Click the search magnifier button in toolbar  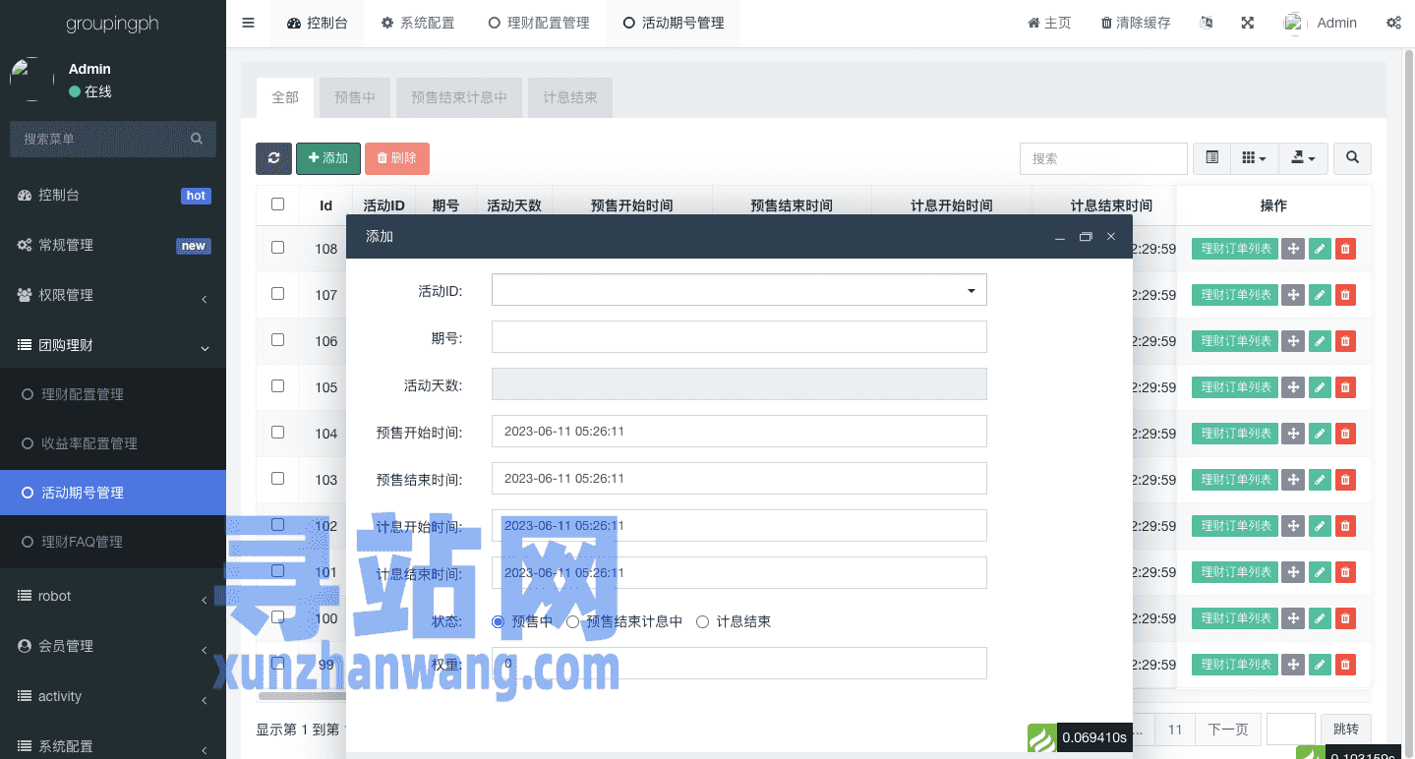click(x=1353, y=158)
